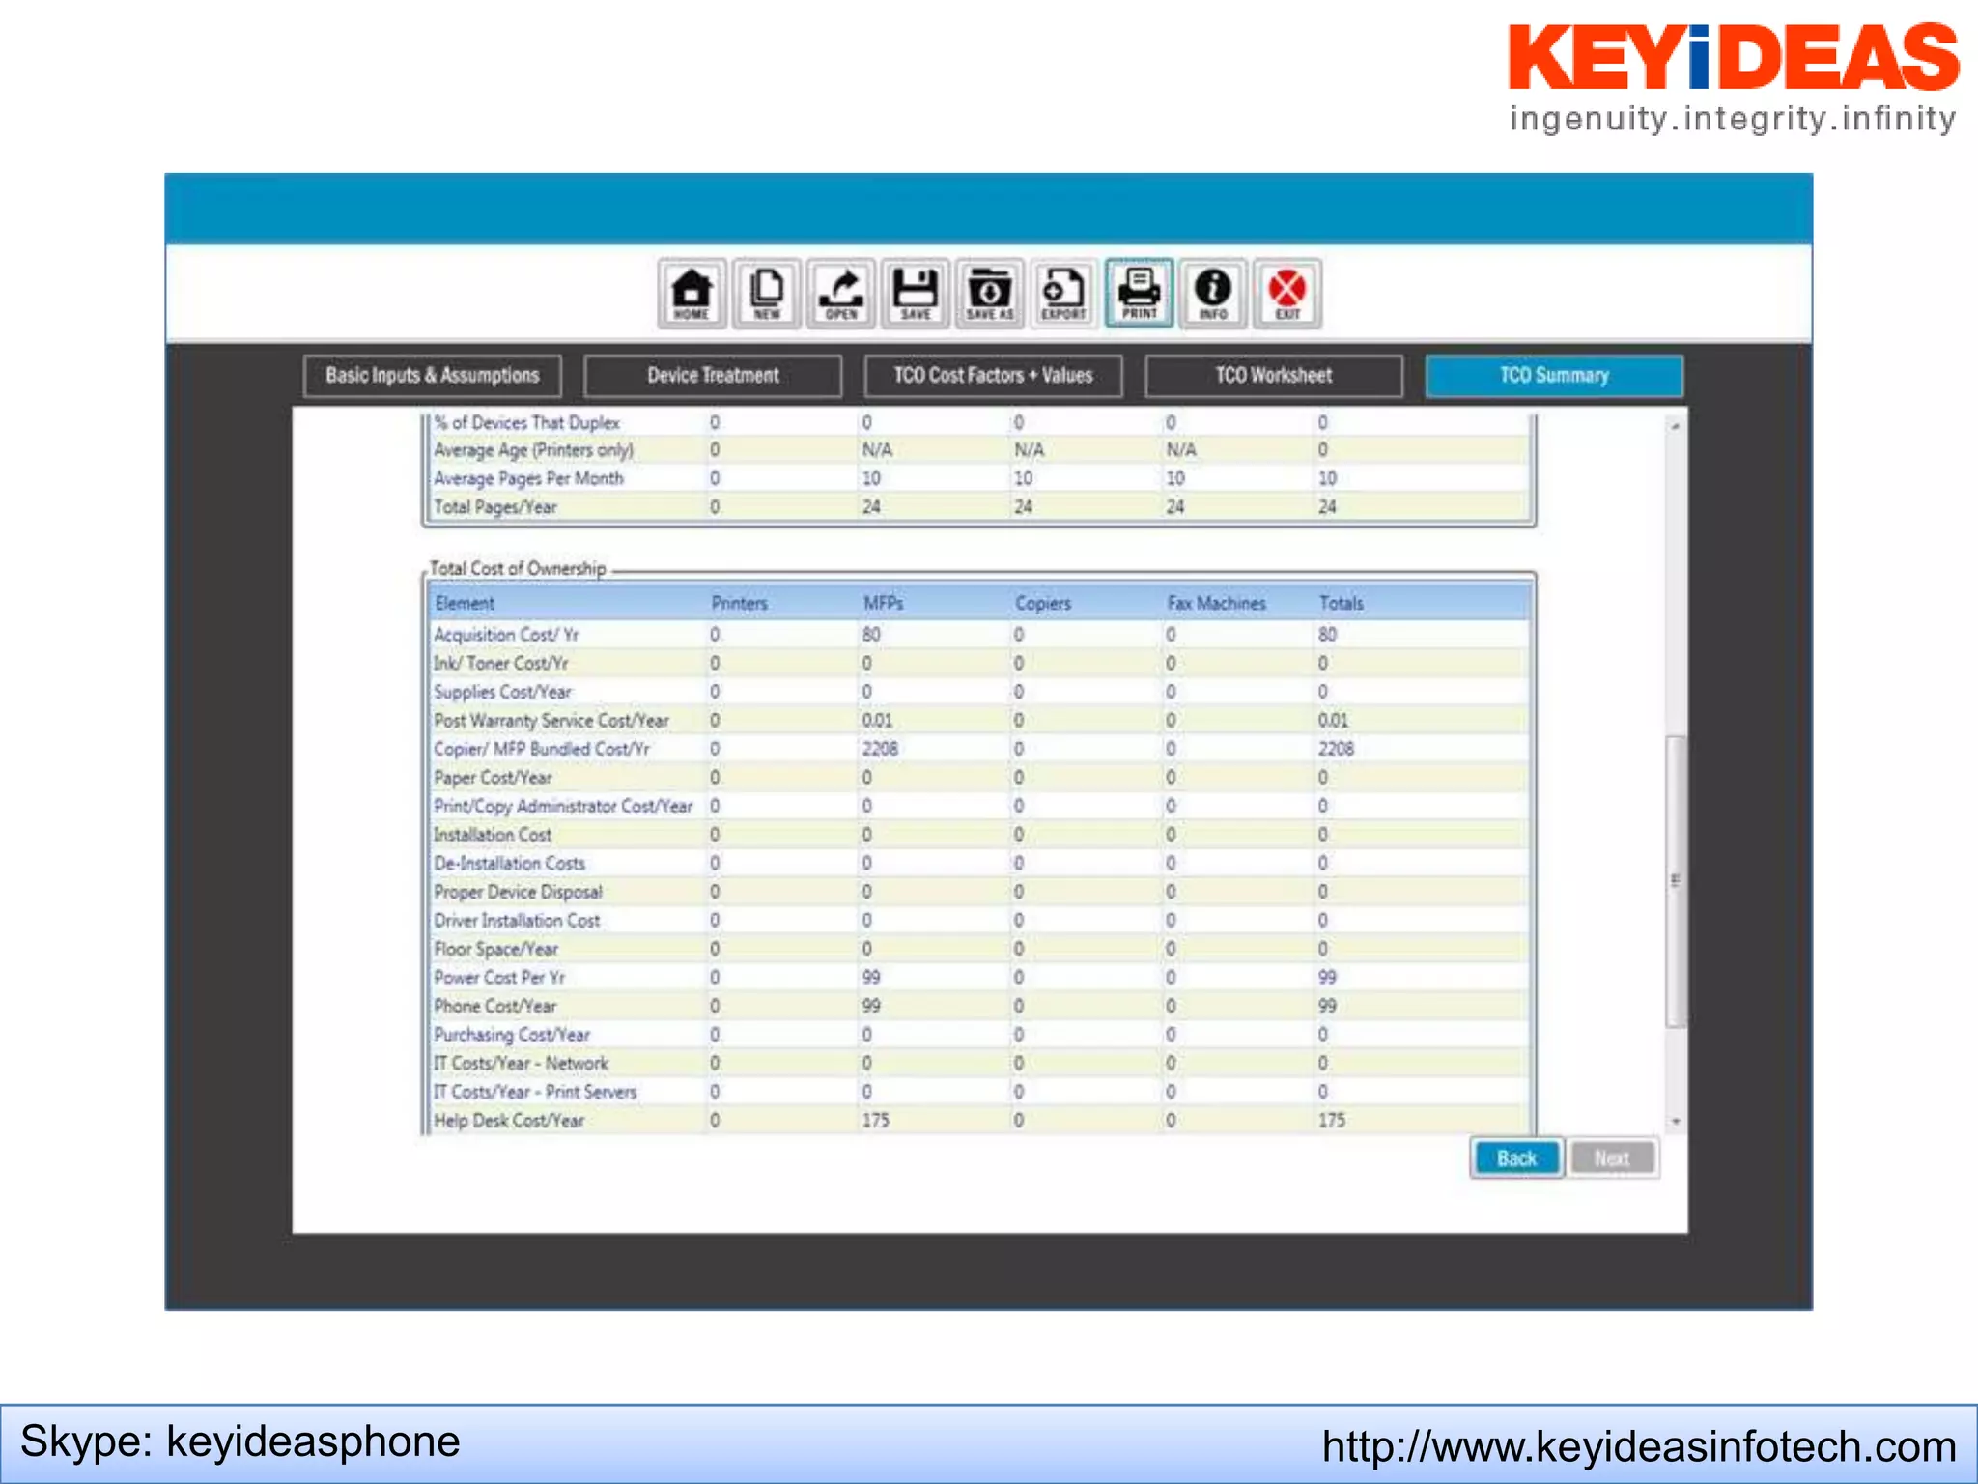This screenshot has width=1978, height=1484.
Task: Select IT Costs/Year - Network row
Action: (x=979, y=1063)
